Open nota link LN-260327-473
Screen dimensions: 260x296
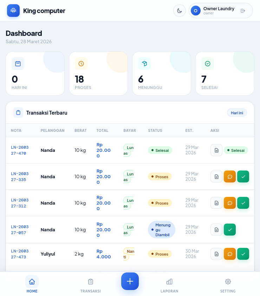[20, 254]
